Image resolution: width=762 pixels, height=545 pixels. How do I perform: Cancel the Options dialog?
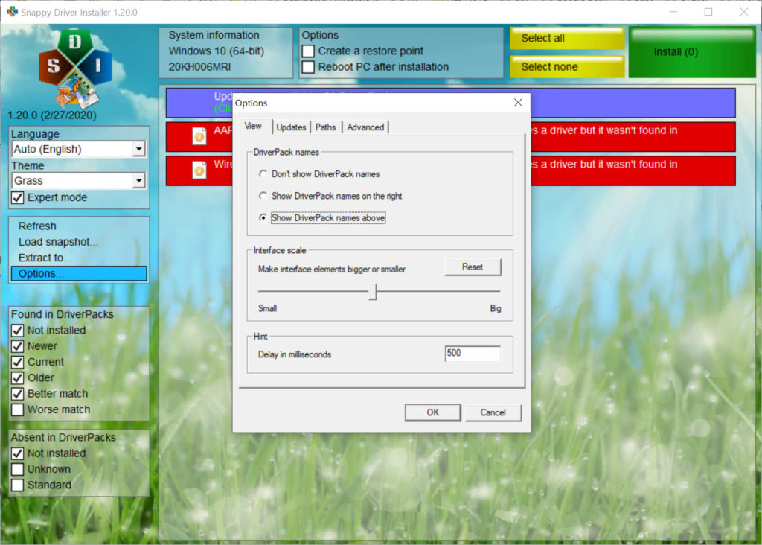(x=493, y=412)
